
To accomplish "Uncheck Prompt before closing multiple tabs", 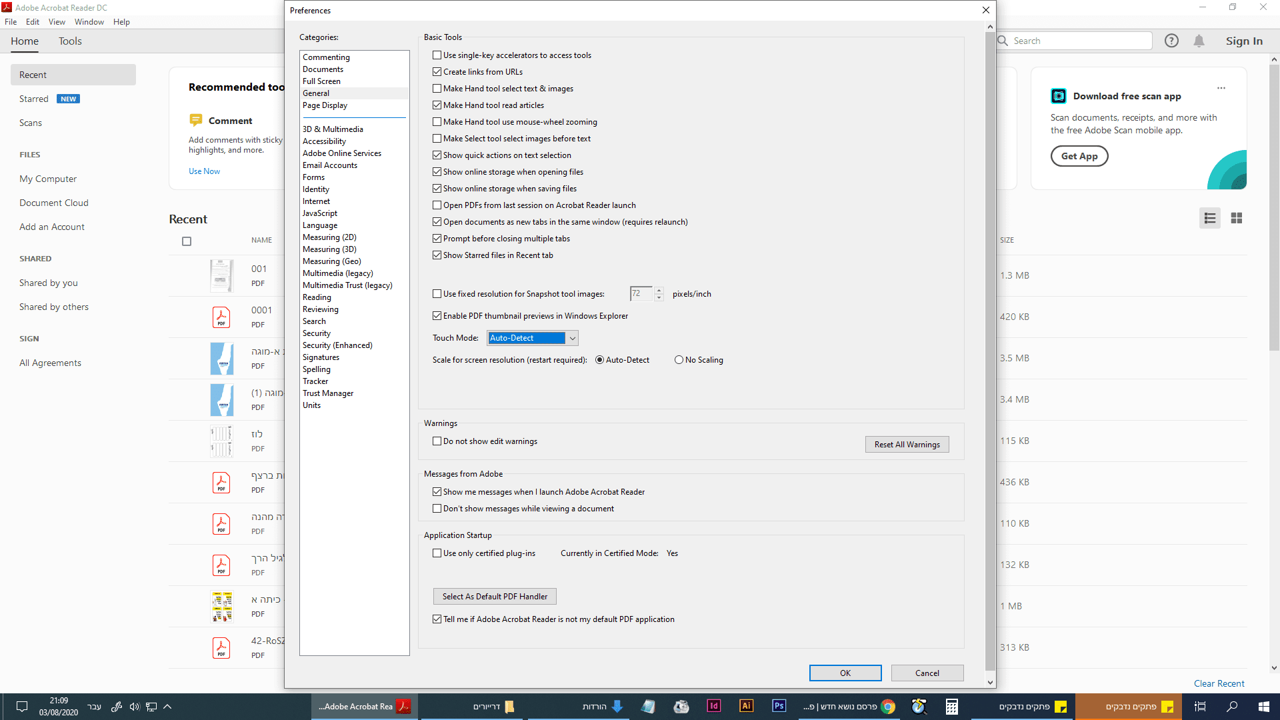I will (x=437, y=239).
